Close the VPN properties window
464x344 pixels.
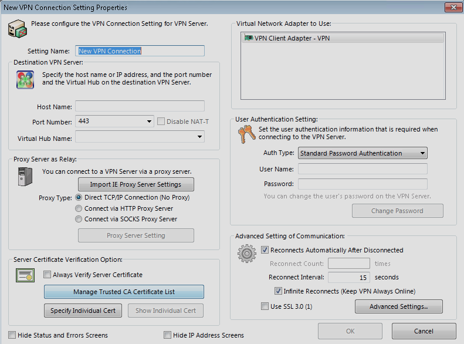tap(450, 8)
